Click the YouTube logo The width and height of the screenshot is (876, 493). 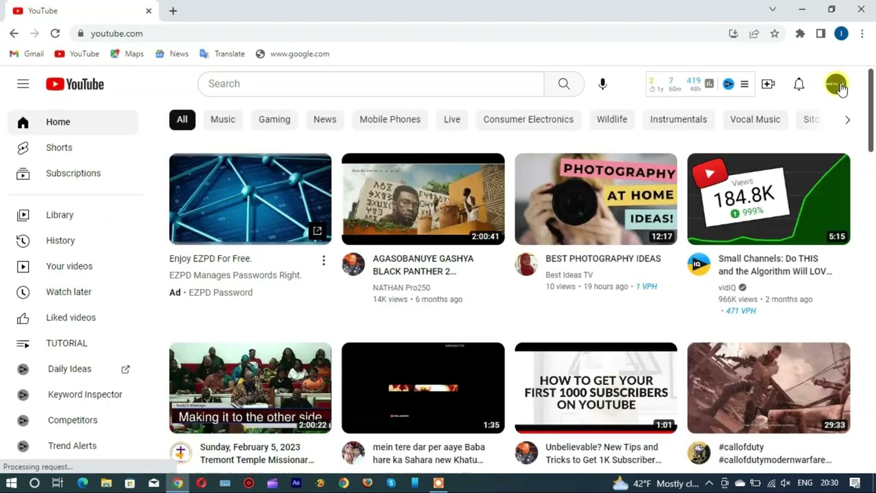click(75, 84)
